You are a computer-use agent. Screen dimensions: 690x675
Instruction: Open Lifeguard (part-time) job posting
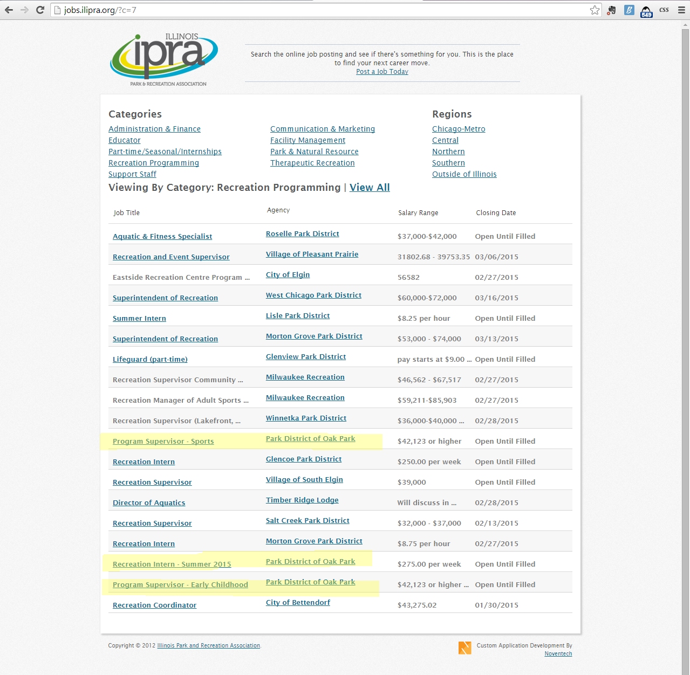(x=150, y=359)
